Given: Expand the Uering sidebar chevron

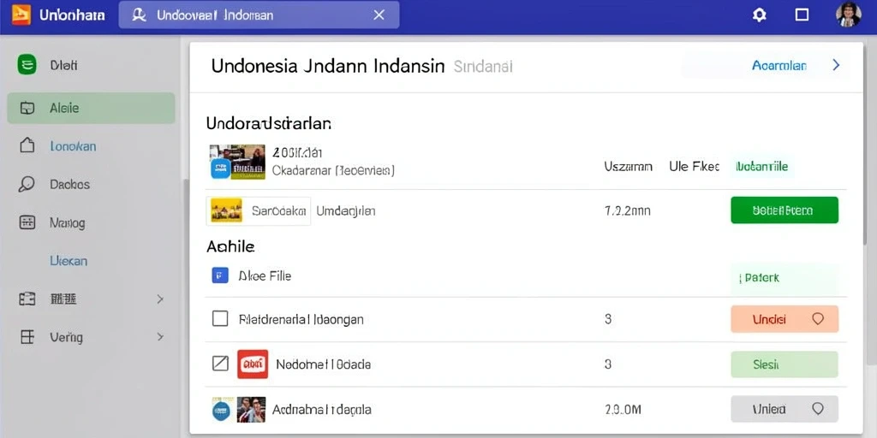Looking at the screenshot, I should point(160,337).
